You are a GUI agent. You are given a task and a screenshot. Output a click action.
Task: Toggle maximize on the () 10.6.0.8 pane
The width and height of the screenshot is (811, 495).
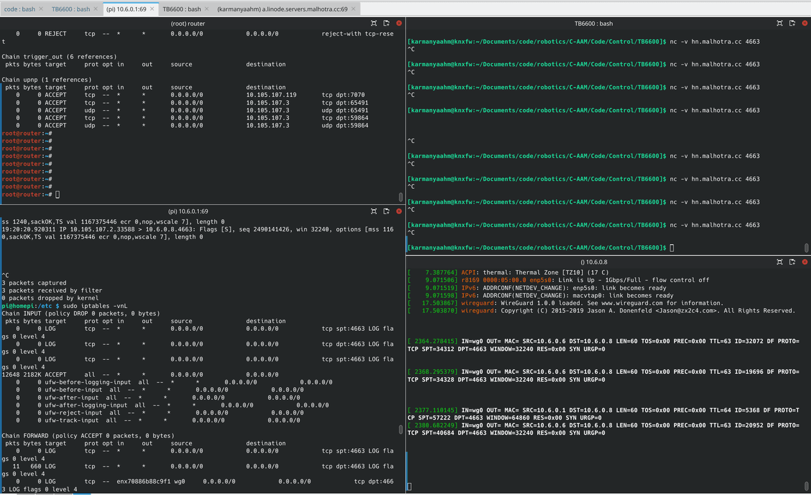point(779,262)
